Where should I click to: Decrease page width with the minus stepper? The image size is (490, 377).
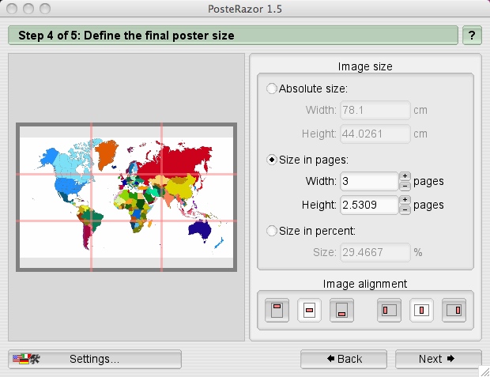[x=405, y=186]
